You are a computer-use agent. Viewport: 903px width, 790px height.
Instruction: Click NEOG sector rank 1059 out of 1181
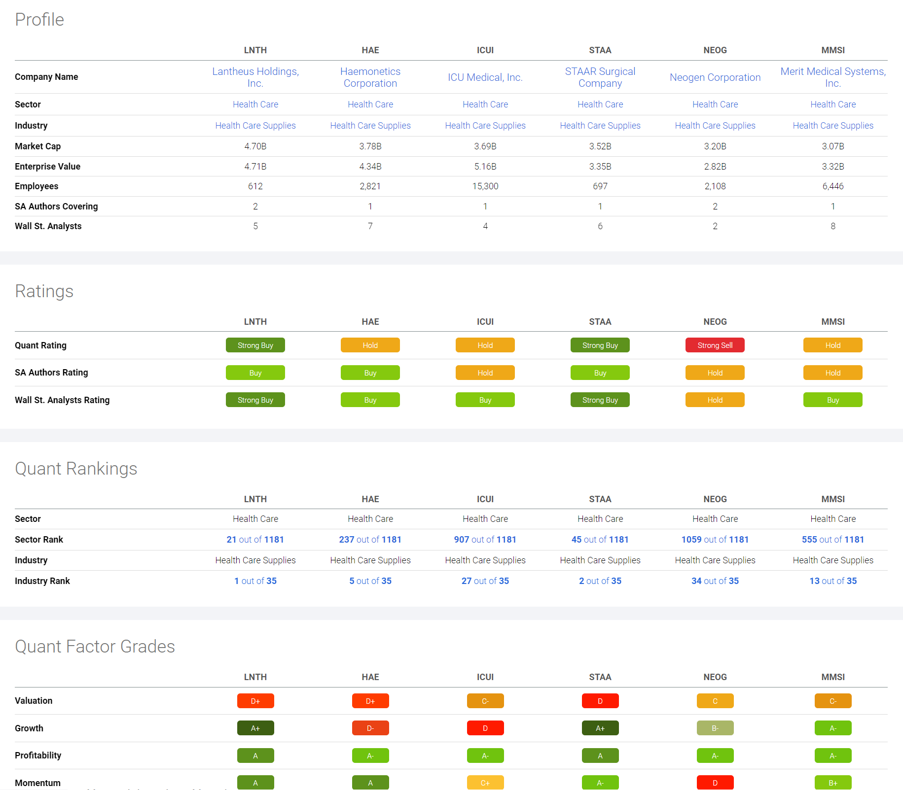click(715, 540)
